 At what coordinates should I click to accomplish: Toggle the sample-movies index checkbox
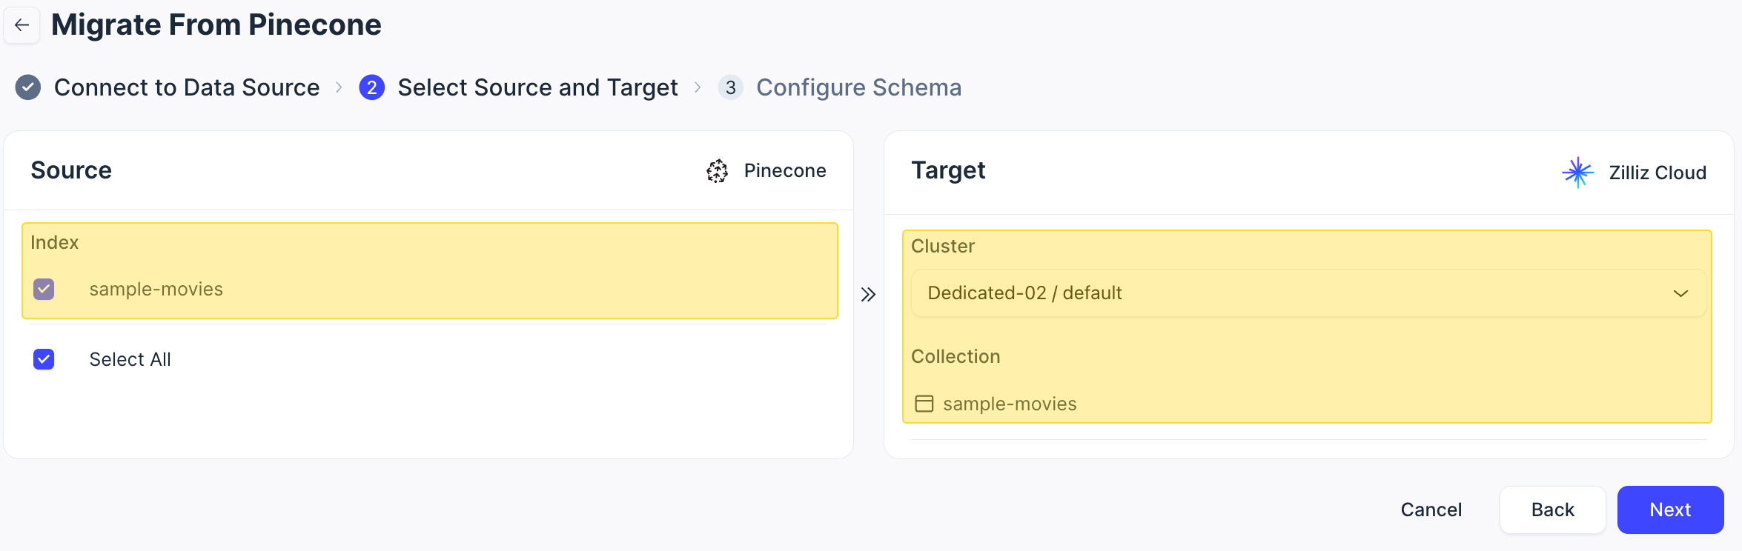coord(44,289)
